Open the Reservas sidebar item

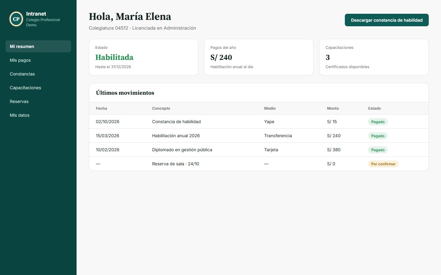(x=38, y=101)
